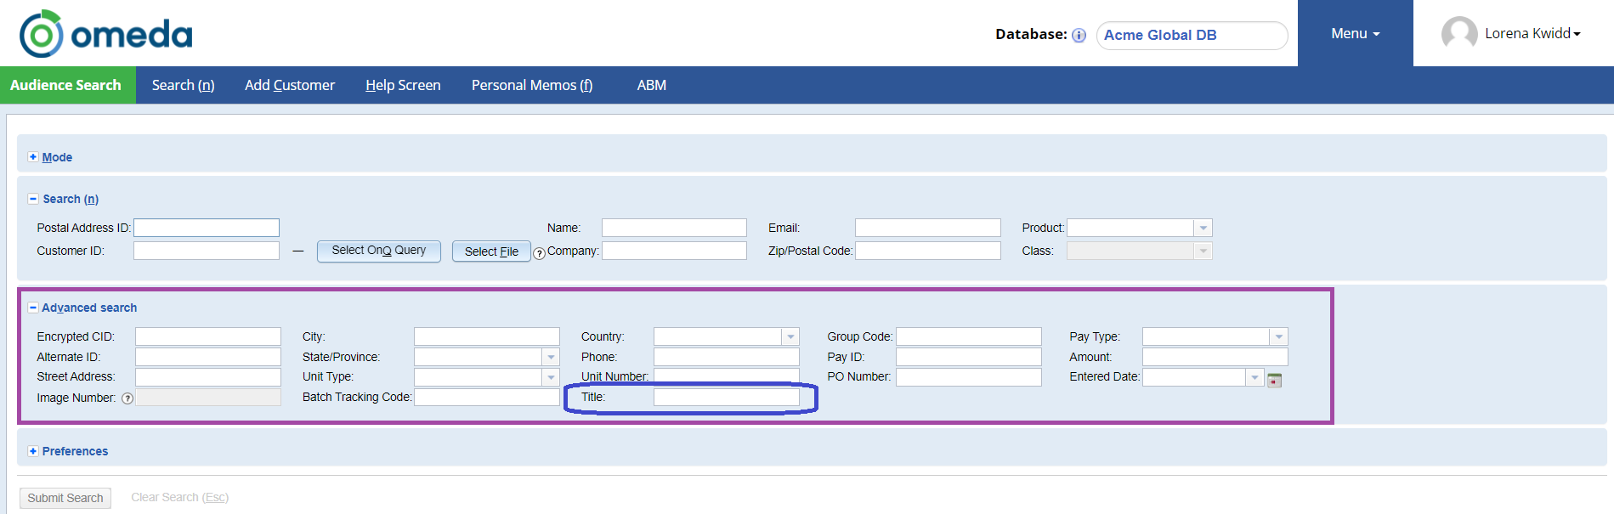Open the Menu dropdown in header

point(1355,34)
